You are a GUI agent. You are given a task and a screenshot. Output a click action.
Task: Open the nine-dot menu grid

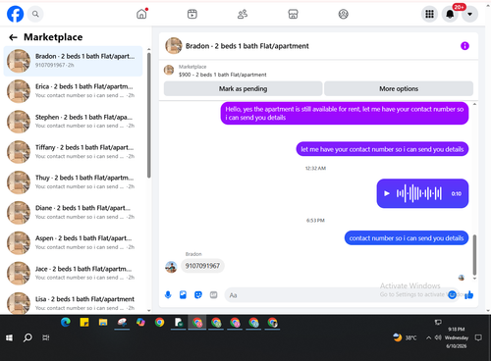[x=429, y=14]
